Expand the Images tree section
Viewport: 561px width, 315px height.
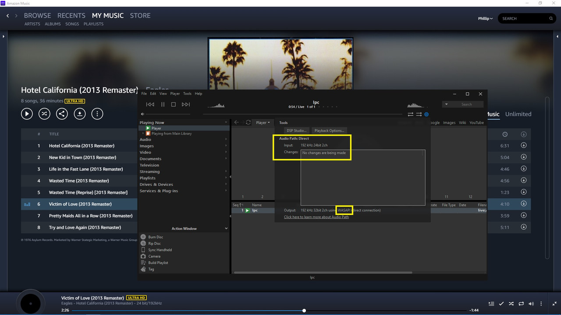coord(226,146)
